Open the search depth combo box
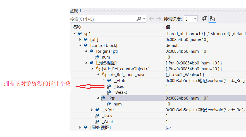Screen dimensions: 246x137 click(x=190, y=19)
